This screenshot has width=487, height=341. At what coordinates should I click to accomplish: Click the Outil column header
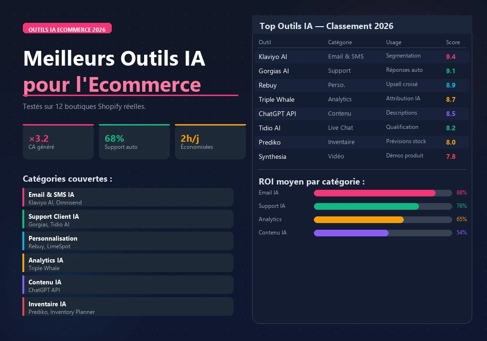[264, 42]
